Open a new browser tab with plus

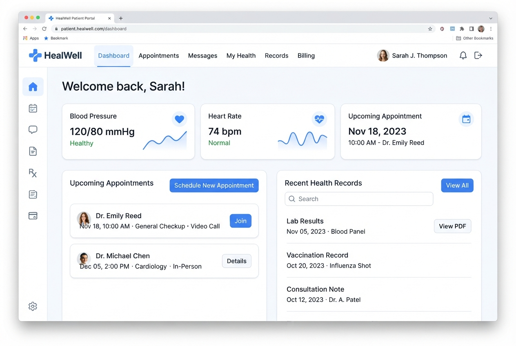[x=121, y=18]
